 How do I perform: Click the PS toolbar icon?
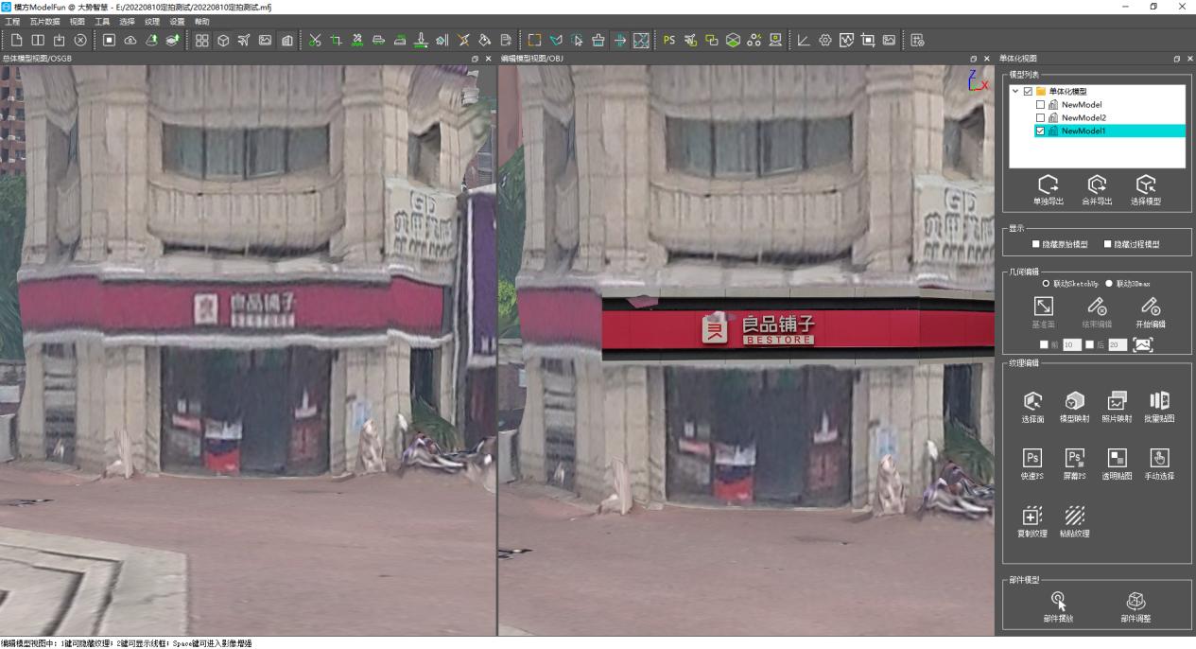[x=669, y=40]
